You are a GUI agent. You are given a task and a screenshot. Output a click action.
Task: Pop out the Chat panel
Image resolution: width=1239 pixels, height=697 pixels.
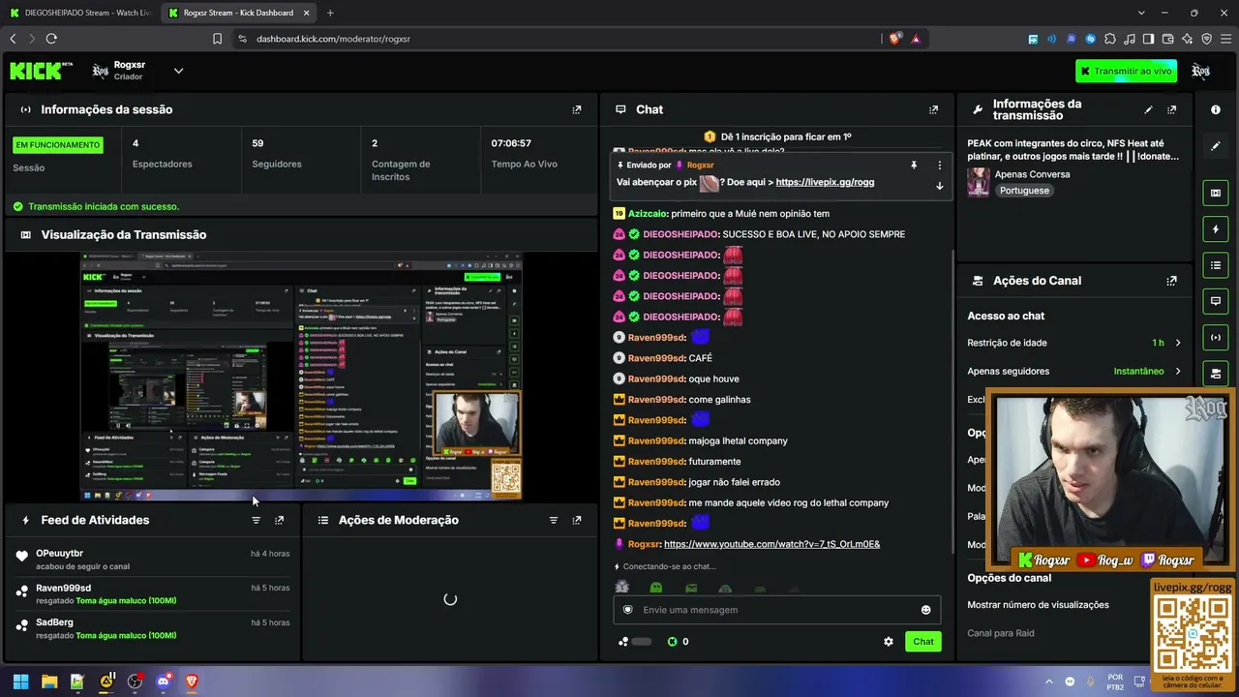coord(933,109)
